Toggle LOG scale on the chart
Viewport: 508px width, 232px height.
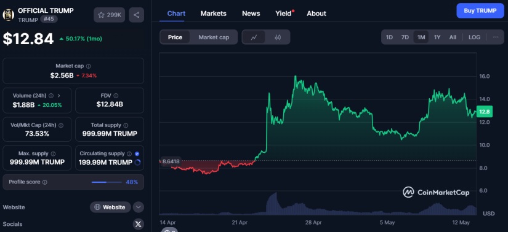(474, 37)
